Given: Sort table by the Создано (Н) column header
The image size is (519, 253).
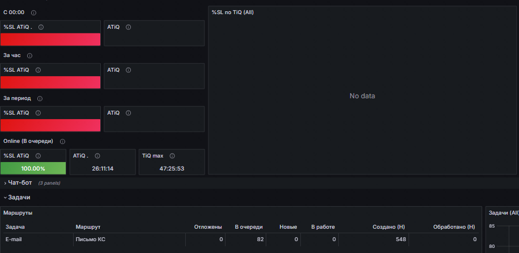Looking at the screenshot, I should pyautogui.click(x=389, y=227).
